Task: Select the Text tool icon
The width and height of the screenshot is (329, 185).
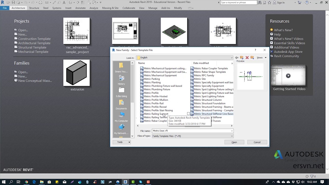Action: tap(64, 3)
